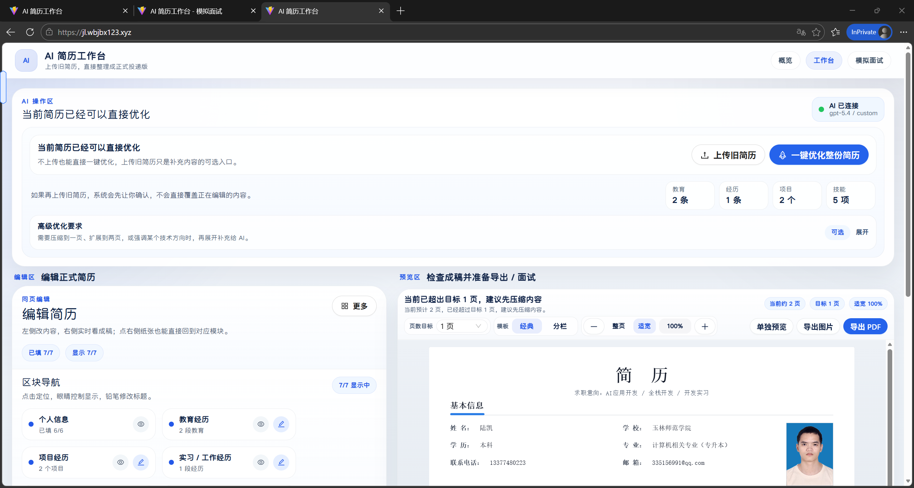Edit the 教育经历 section via pencil icon

[281, 424]
